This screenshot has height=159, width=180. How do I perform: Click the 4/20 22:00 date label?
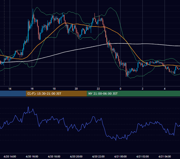pyautogui.click(x=98, y=156)
